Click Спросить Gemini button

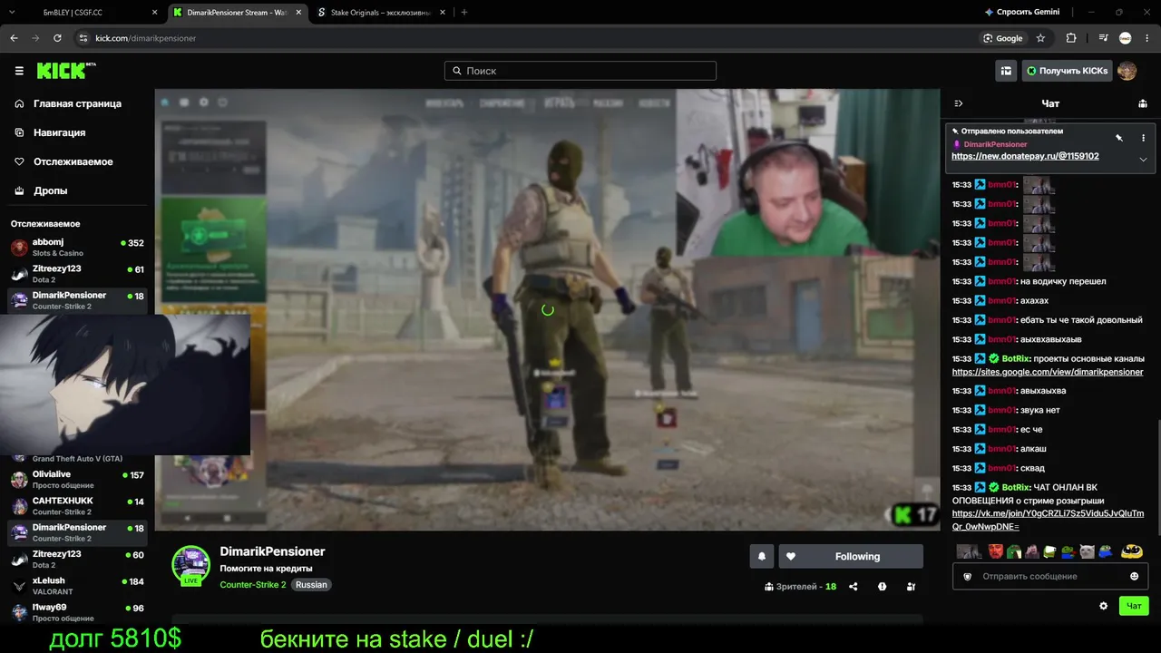pyautogui.click(x=1022, y=13)
